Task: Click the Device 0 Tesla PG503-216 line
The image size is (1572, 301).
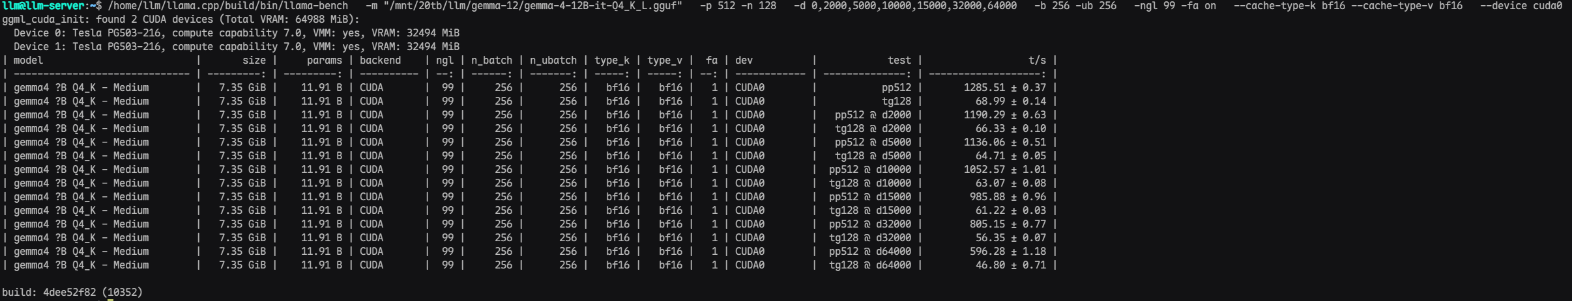Action: (237, 33)
